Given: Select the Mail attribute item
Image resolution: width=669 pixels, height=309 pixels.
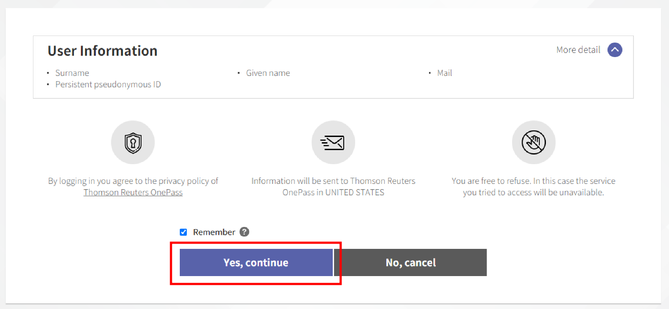Looking at the screenshot, I should click(x=444, y=73).
